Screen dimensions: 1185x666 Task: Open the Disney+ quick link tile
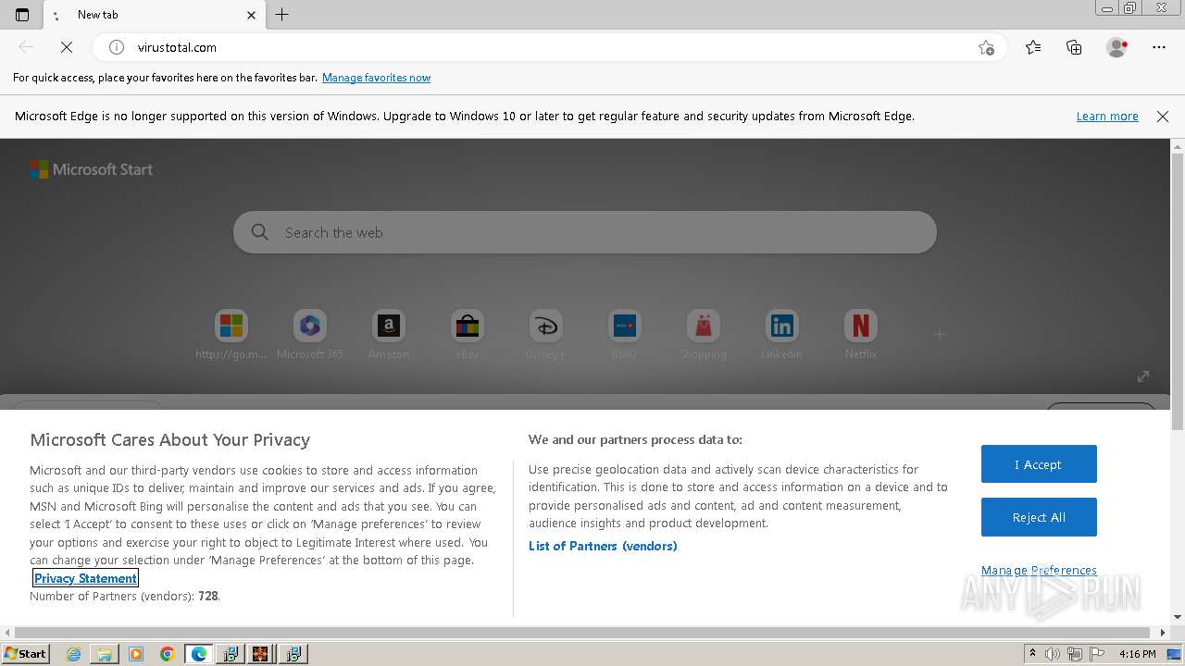tap(545, 335)
